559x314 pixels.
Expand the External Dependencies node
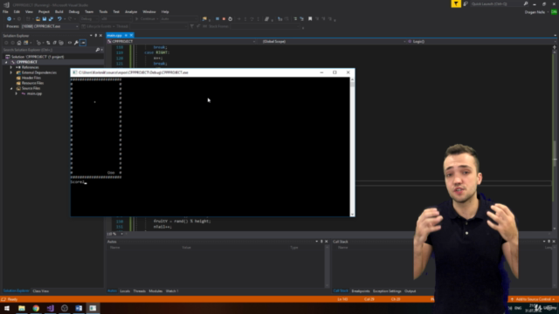tap(11, 72)
